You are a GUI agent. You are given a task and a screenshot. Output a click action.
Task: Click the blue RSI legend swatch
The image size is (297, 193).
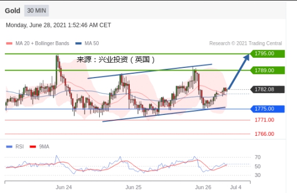(9, 146)
